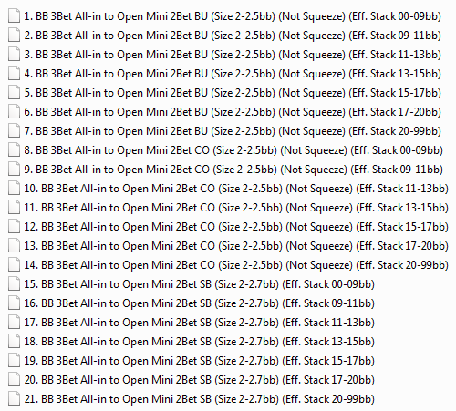Select item 6 BU Eff. Stack 17-20bb
456x411 pixels.
[233, 112]
